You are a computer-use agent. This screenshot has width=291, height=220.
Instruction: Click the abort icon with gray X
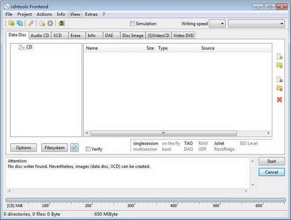point(50,23)
